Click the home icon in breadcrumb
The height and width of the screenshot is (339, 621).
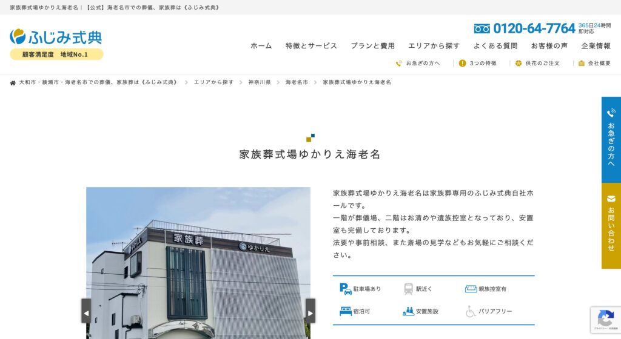point(13,82)
